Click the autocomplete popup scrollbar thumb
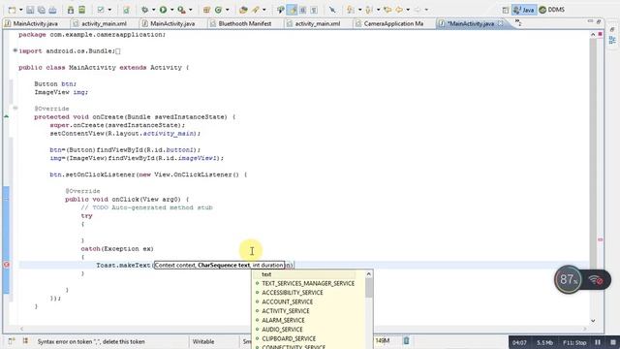This screenshot has width=620, height=349. (x=368, y=288)
